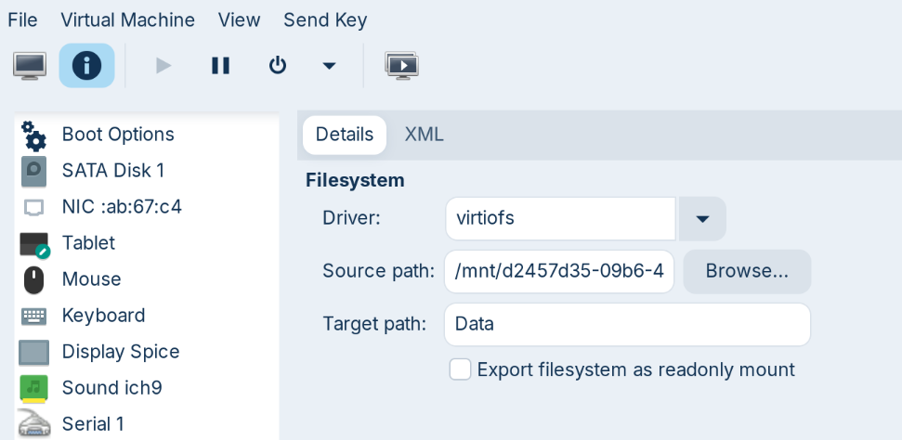Enable Export filesystem as readonly mount
The height and width of the screenshot is (440, 902).
tap(460, 369)
